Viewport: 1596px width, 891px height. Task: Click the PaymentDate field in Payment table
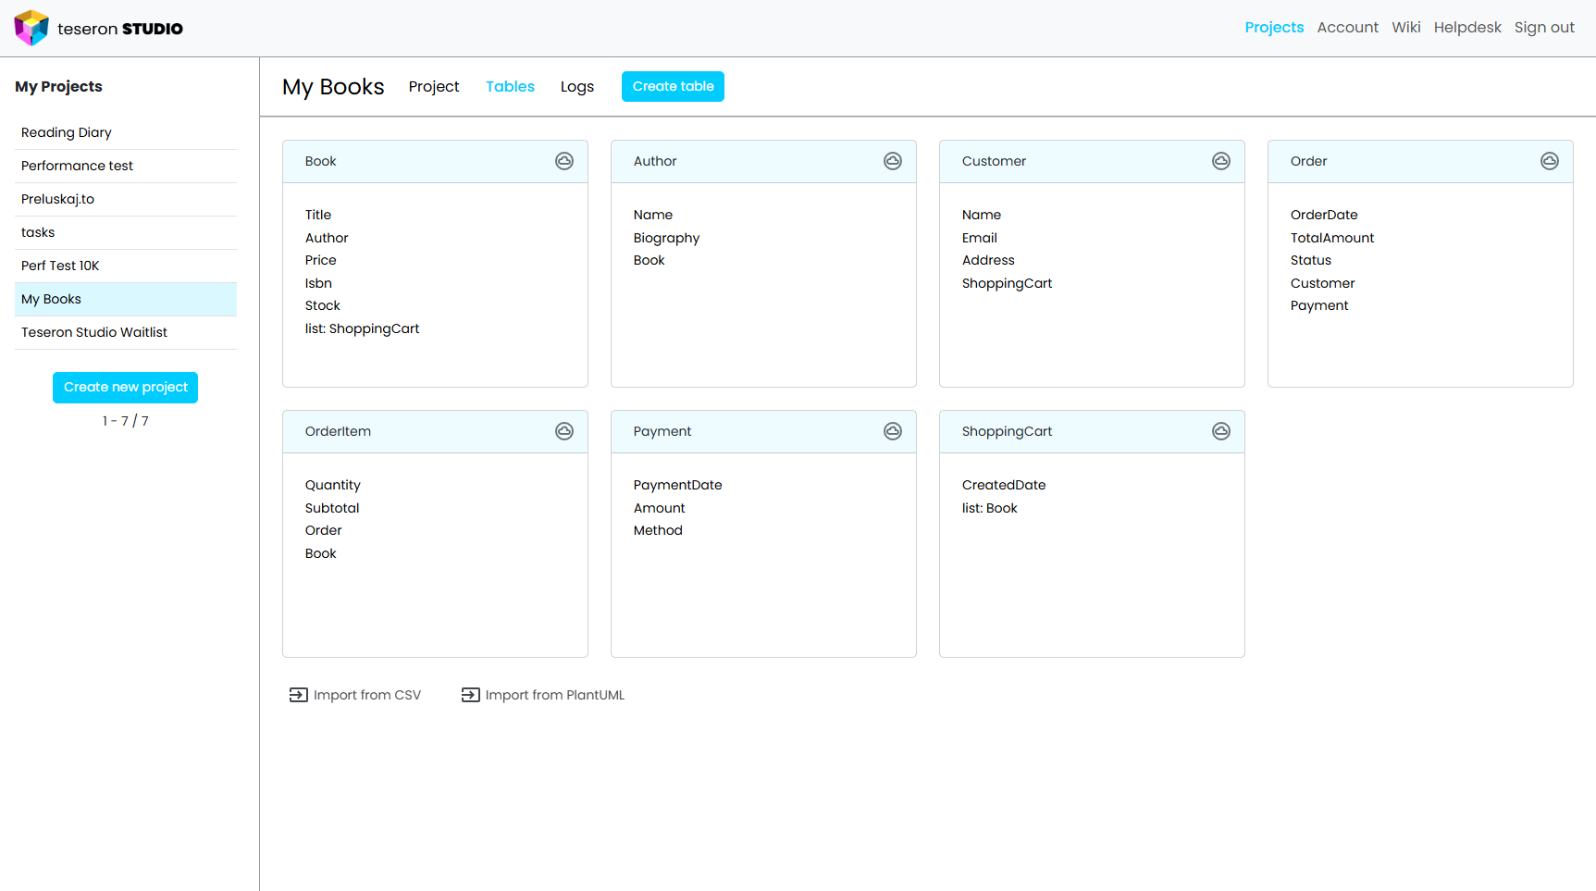tap(677, 485)
